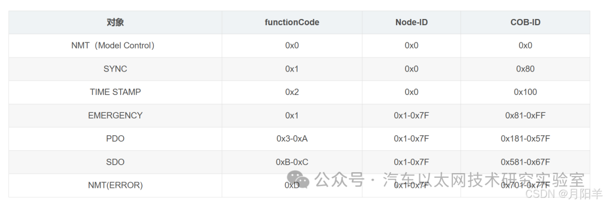Click functionCode 0xB-0xC in the SDO row

click(x=292, y=162)
